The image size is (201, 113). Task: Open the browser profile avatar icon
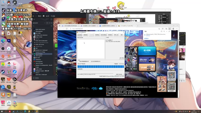pos(173,29)
